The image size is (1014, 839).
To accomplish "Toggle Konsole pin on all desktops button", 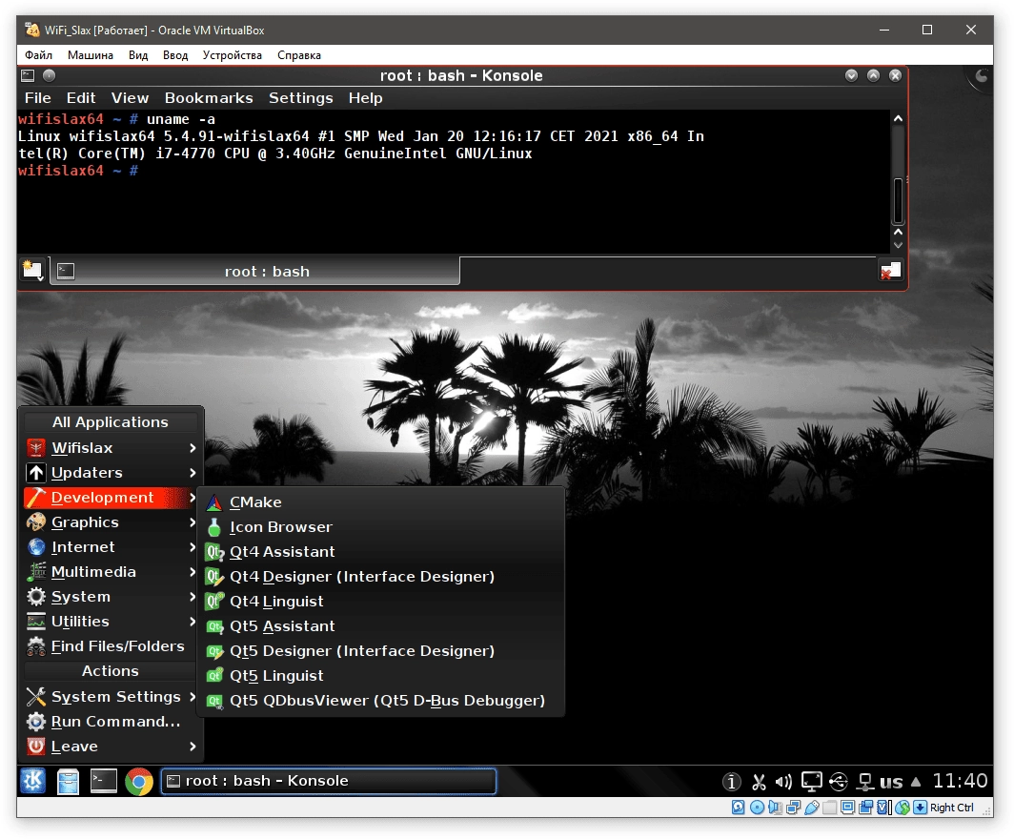I will (x=49, y=75).
